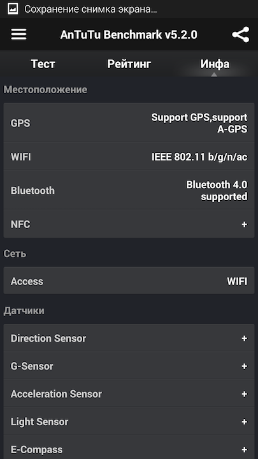The image size is (258, 459).
Task: Tap the plus icon for Light Sensor
Action: 244,422
